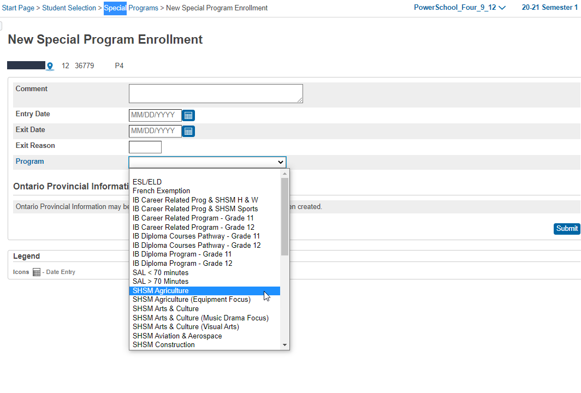Open Student Selection breadcrumb link
Viewport: 581px width, 393px height.
point(69,8)
